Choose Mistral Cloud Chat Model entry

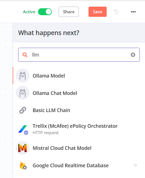click(79, 148)
